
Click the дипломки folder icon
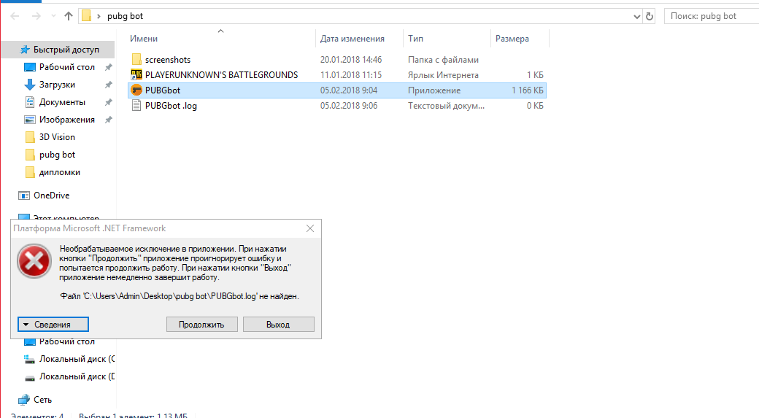click(x=30, y=172)
